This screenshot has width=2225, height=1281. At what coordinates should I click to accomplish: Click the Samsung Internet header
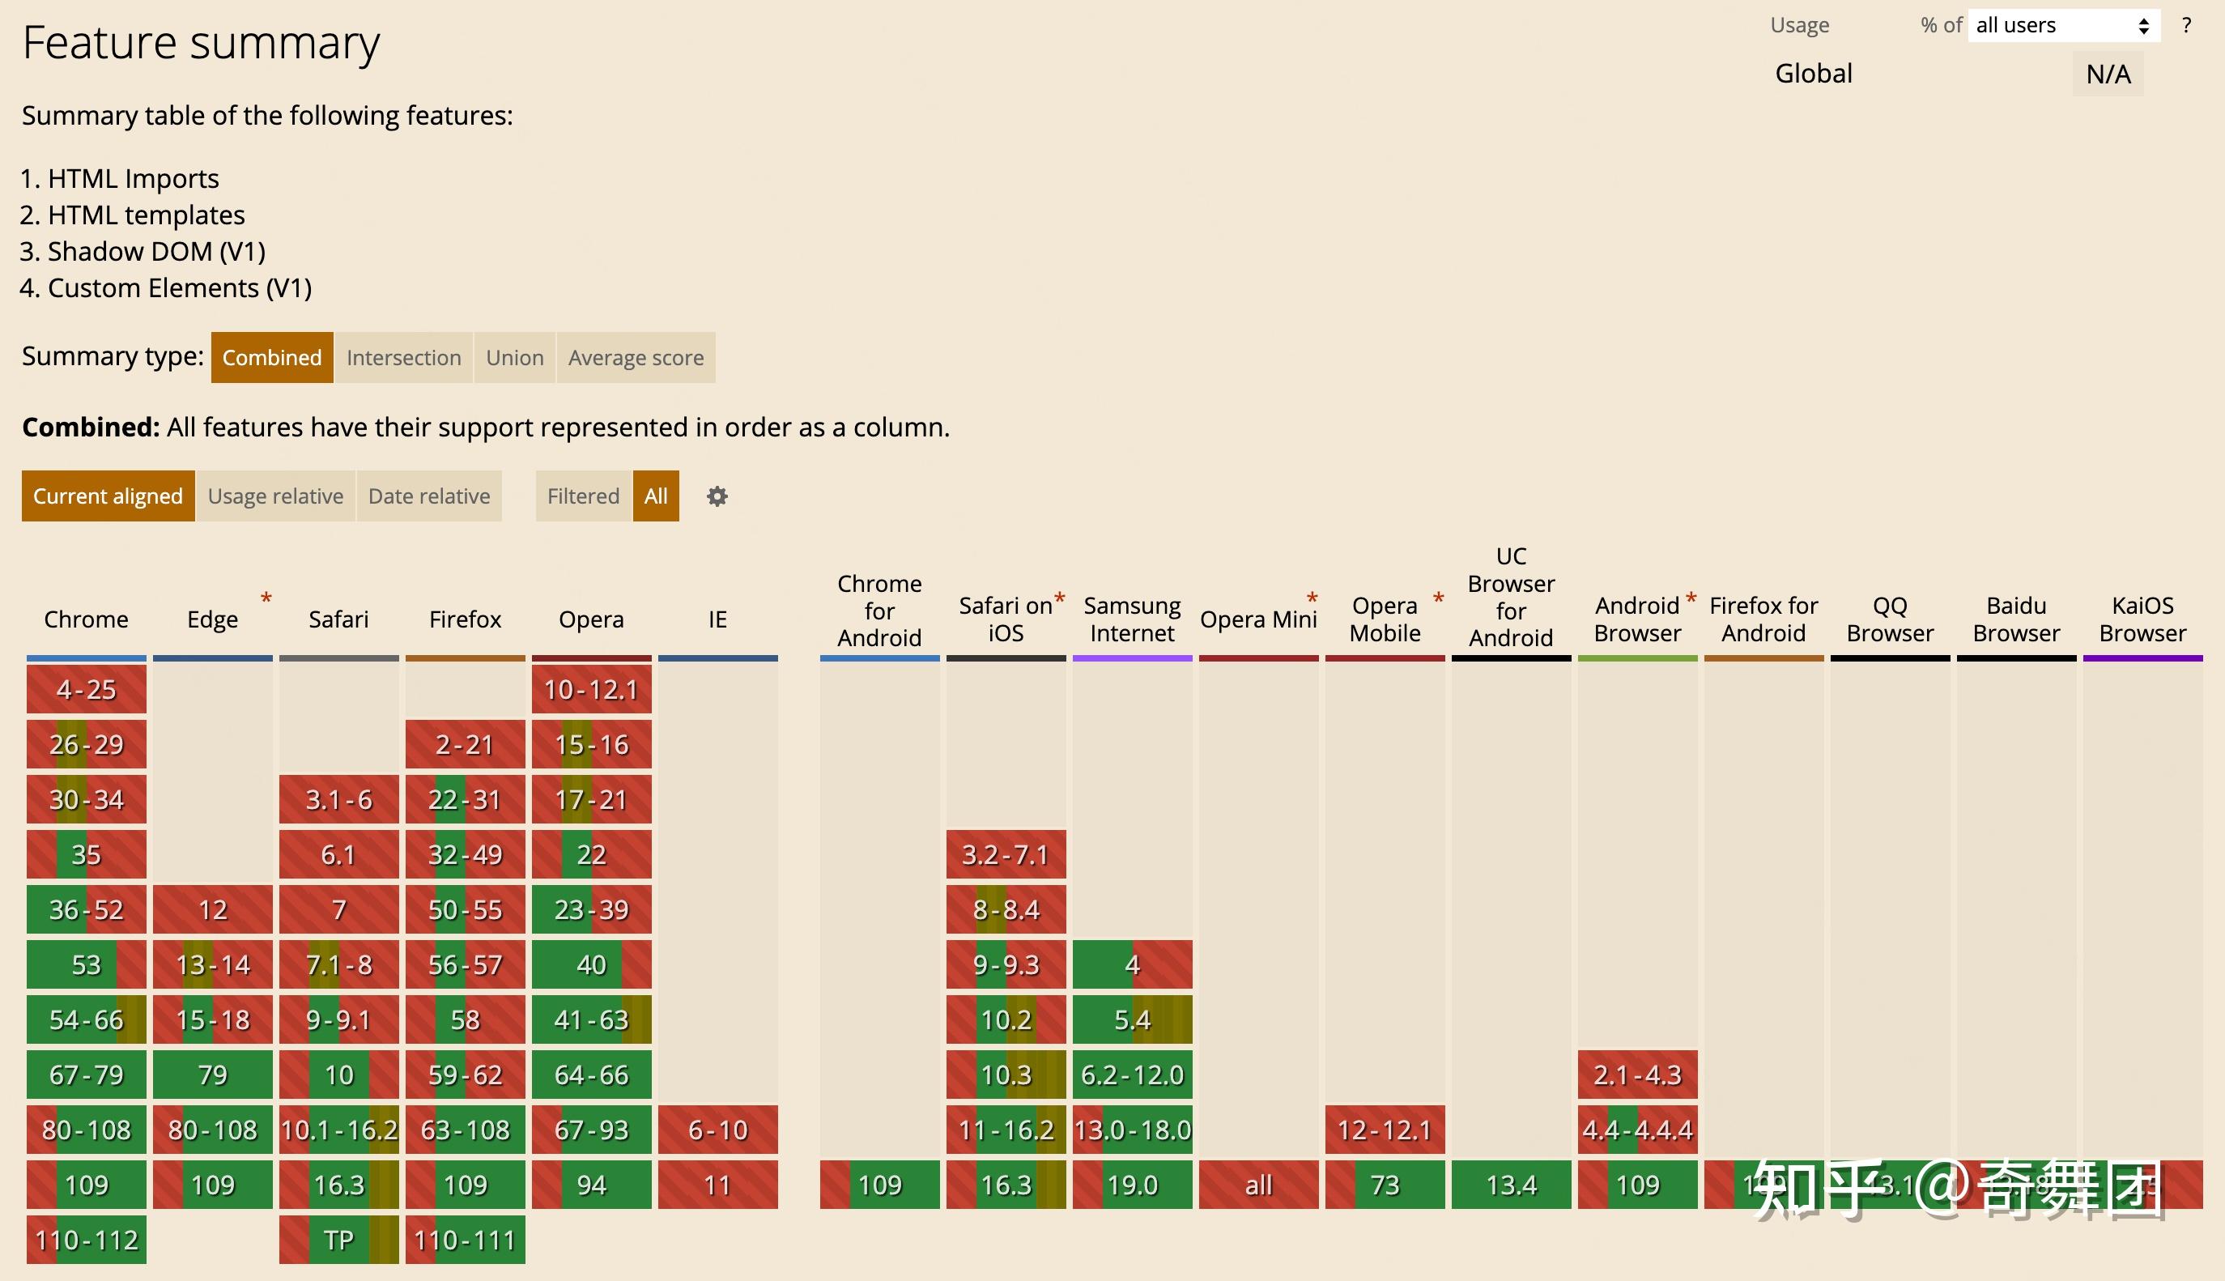coord(1133,619)
